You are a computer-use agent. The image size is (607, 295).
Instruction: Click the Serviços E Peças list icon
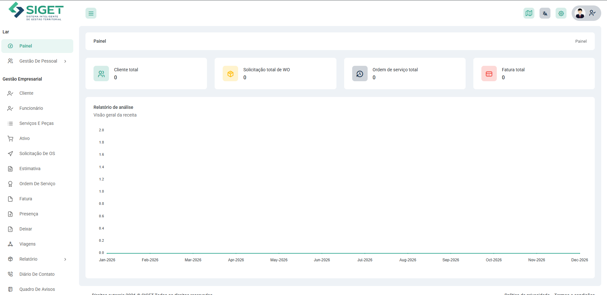pyautogui.click(x=10, y=123)
